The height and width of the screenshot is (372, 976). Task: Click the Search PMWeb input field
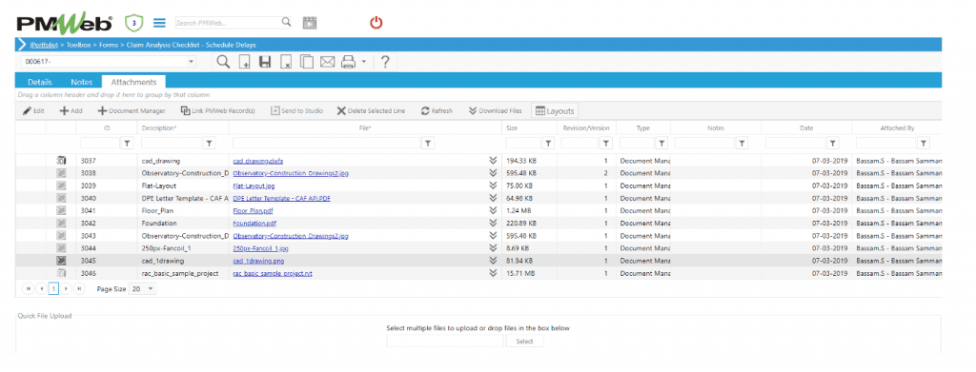coord(227,23)
